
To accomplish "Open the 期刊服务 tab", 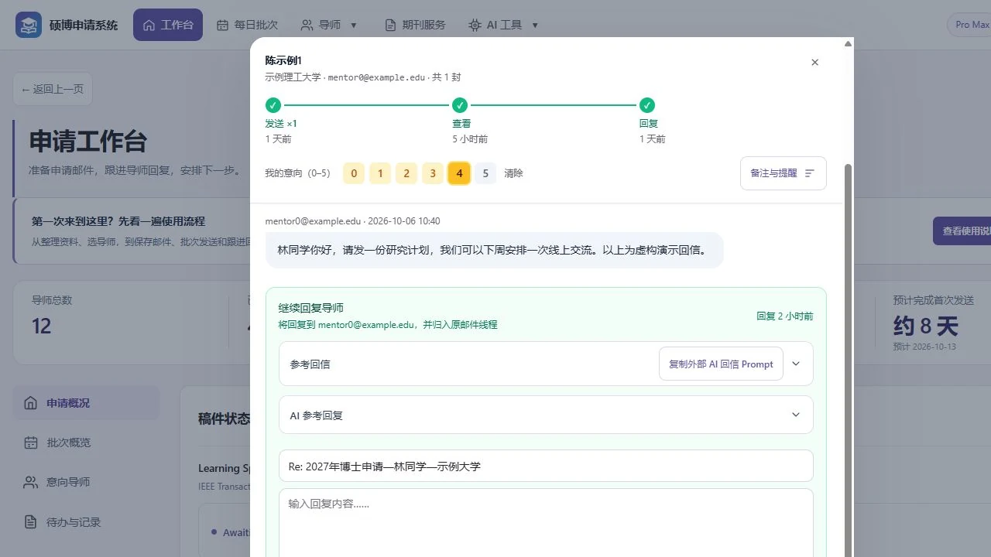I will point(415,25).
